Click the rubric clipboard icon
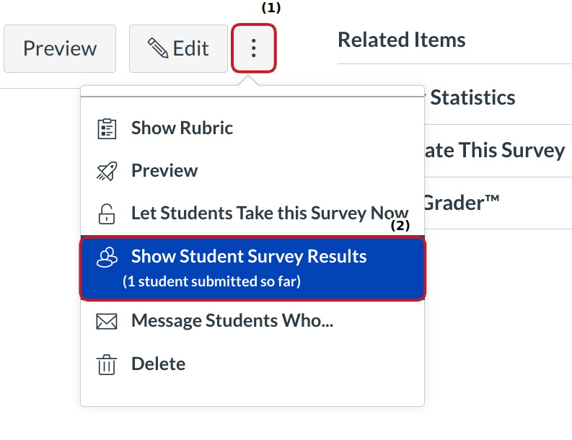This screenshot has width=572, height=440. click(x=106, y=128)
